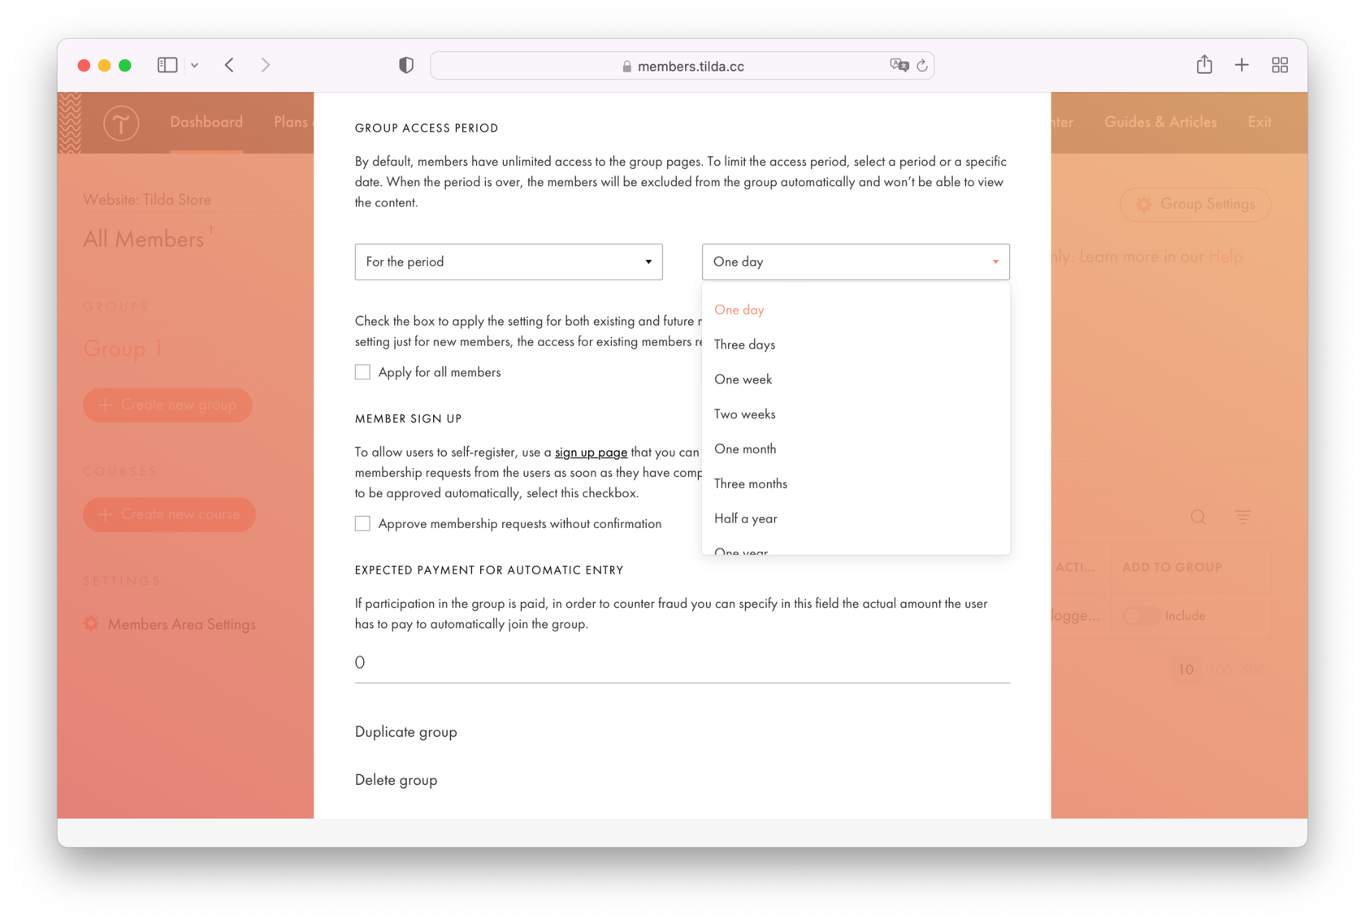This screenshot has width=1365, height=923.
Task: Reload the page with the refresh icon
Action: coord(922,66)
